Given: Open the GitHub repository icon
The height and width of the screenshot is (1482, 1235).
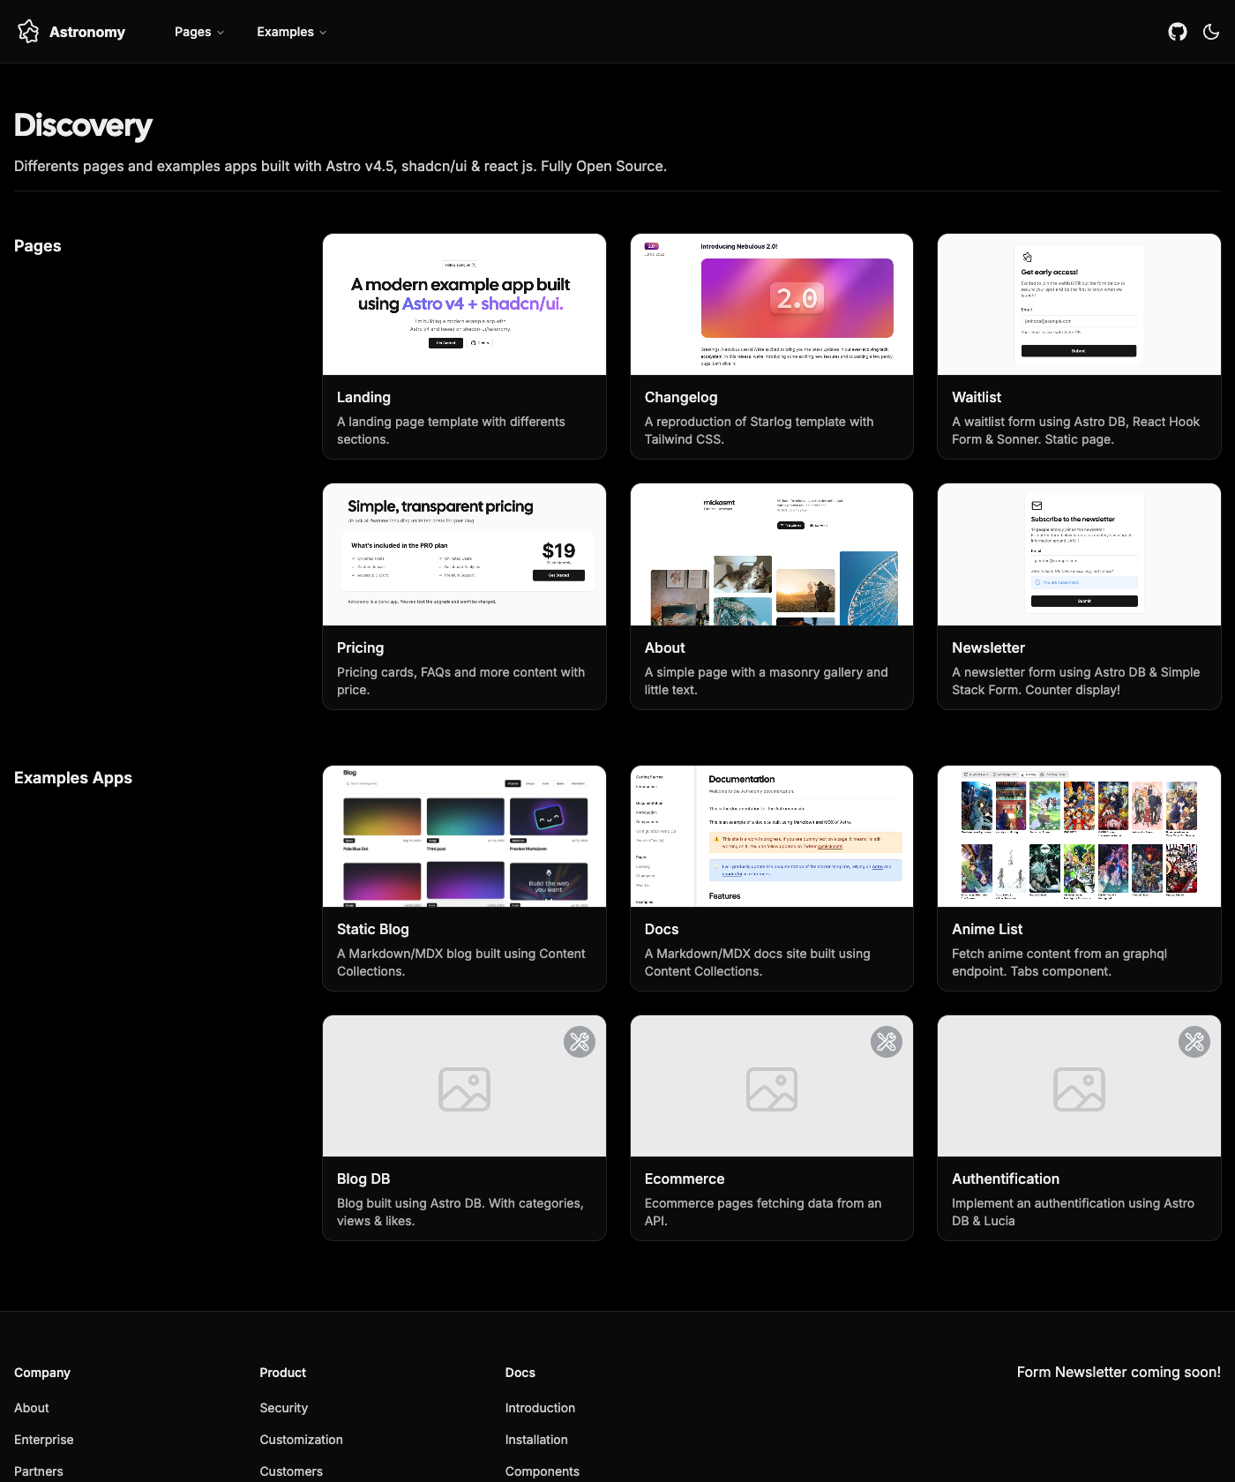Looking at the screenshot, I should click(x=1178, y=32).
